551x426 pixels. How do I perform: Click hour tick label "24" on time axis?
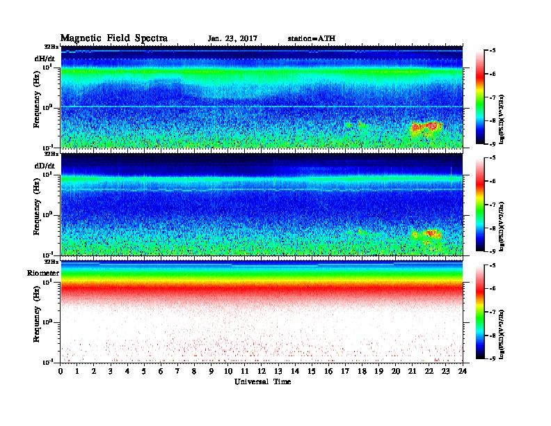tap(463, 372)
